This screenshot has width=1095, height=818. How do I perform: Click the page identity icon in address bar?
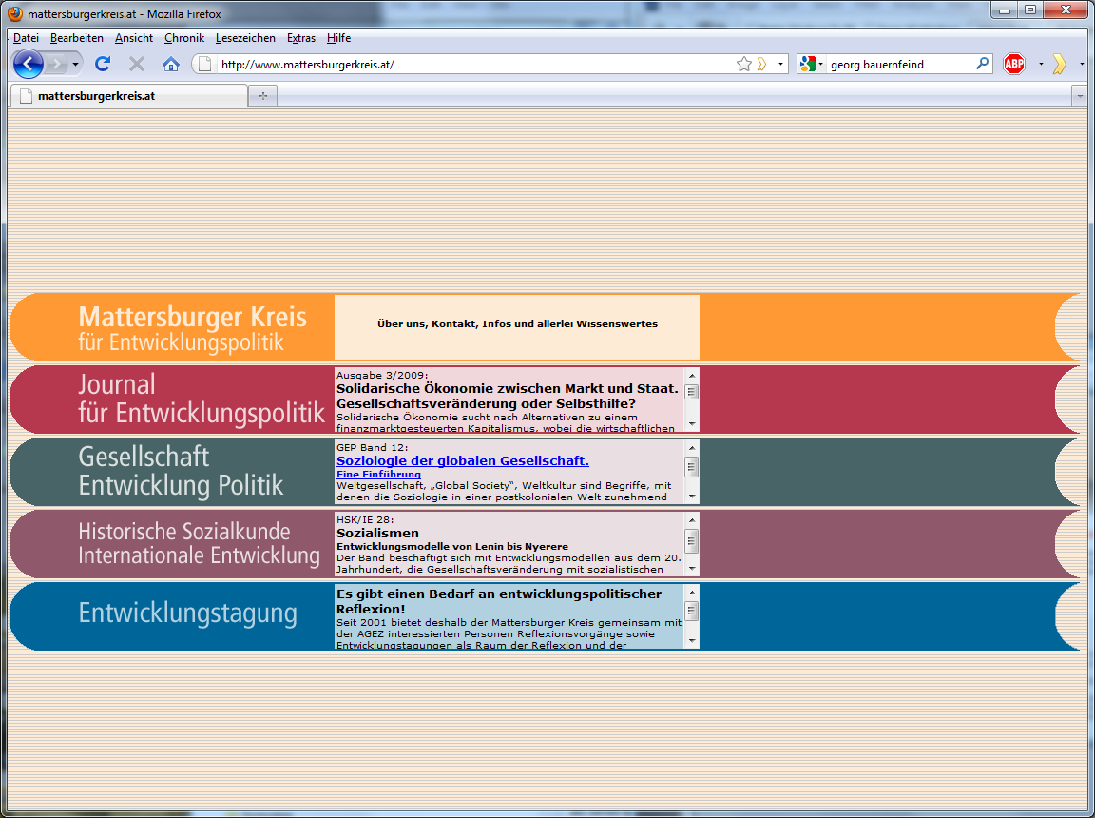coord(204,65)
